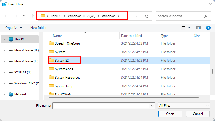Expand the Network tree node
This screenshot has height=121, width=215.
(x=4, y=94)
